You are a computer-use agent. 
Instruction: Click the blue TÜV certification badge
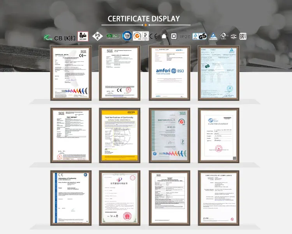127,36
